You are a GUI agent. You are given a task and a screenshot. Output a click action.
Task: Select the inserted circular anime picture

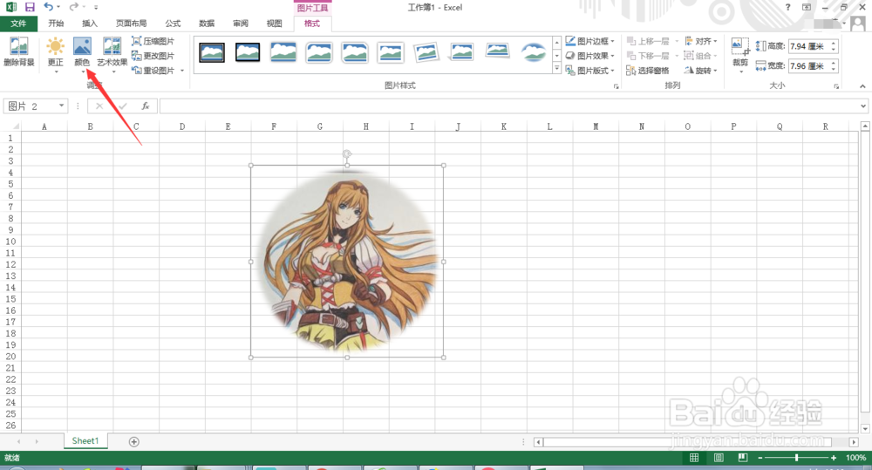point(347,262)
